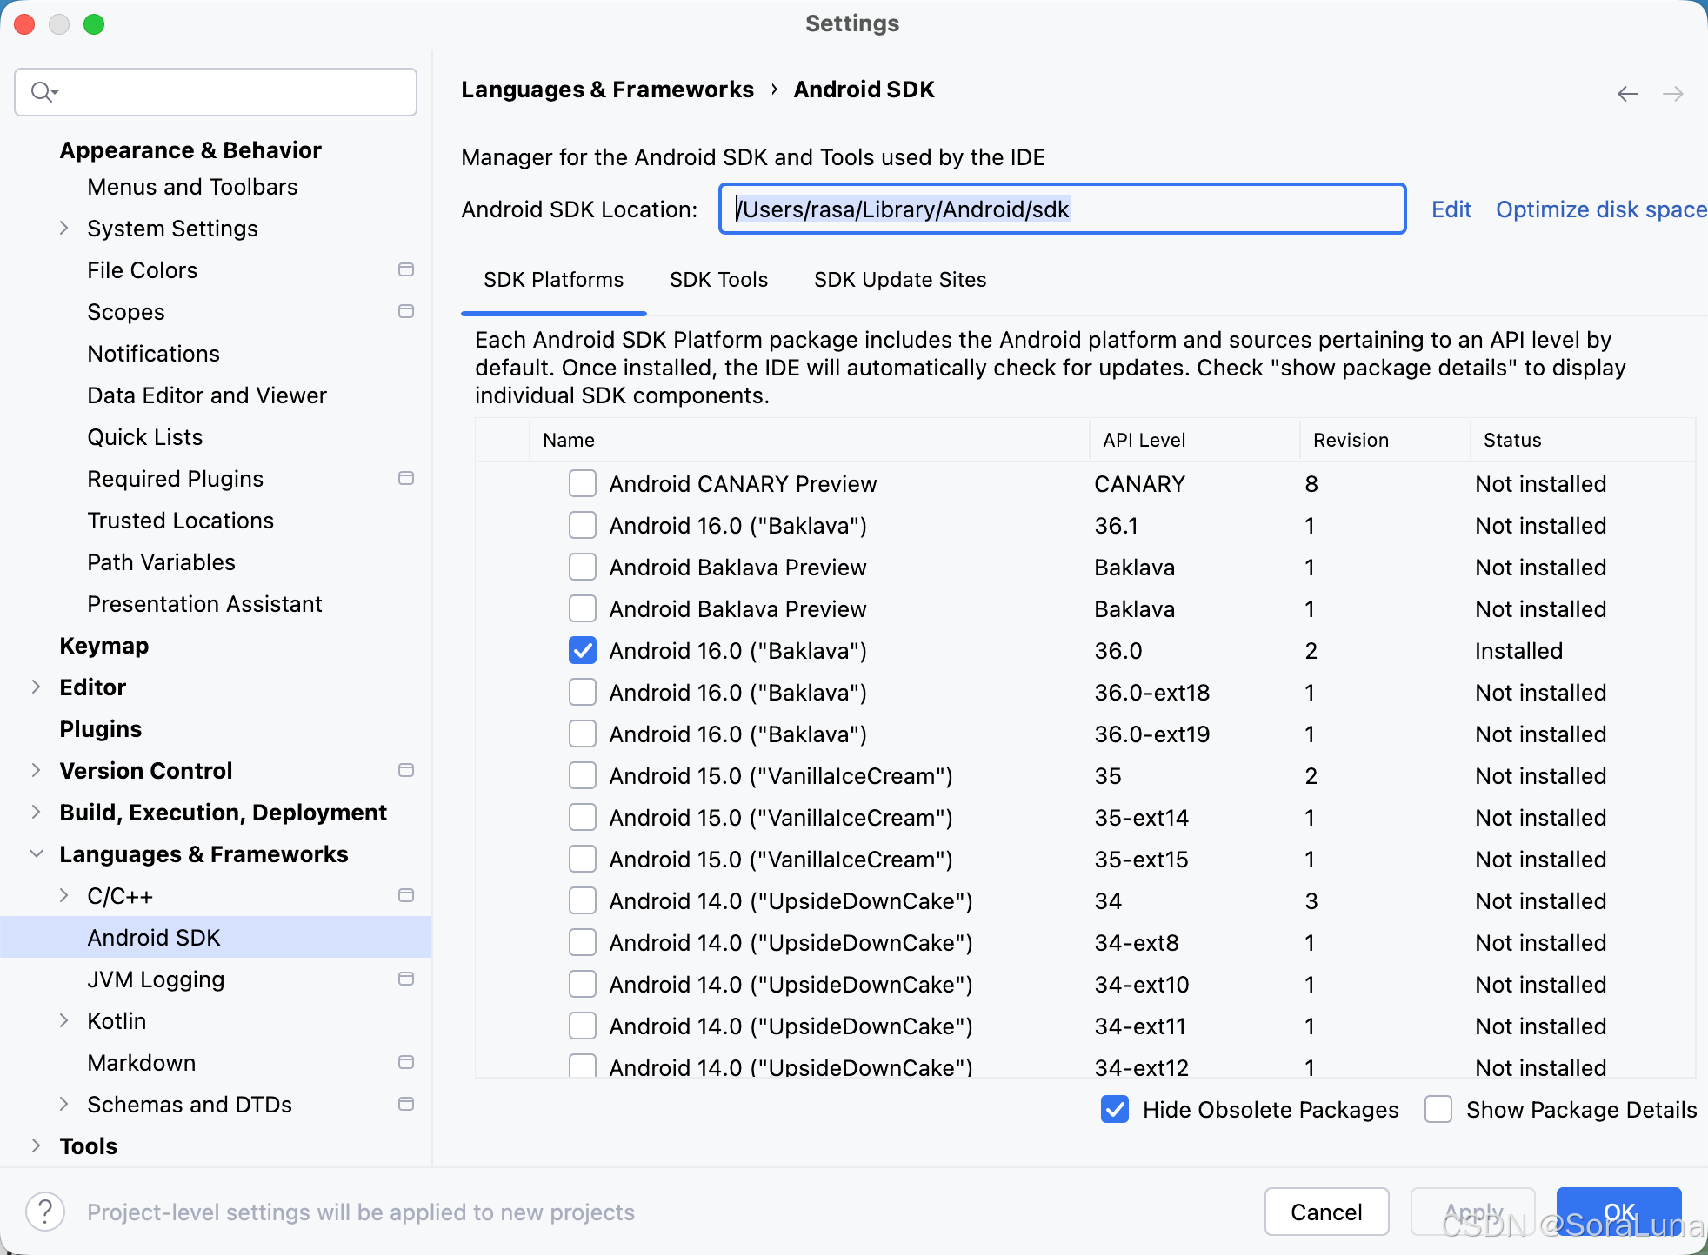Expand the Editor settings section
Viewport: 1708px width, 1255px height.
[36, 687]
